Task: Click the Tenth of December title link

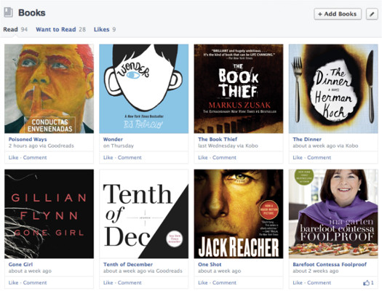Action: pyautogui.click(x=128, y=265)
